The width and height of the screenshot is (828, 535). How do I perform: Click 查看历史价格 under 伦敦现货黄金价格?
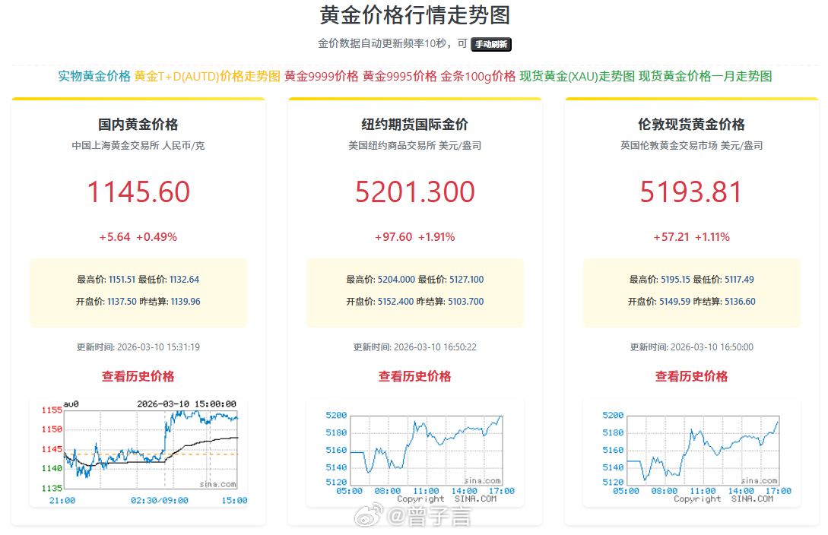690,376
